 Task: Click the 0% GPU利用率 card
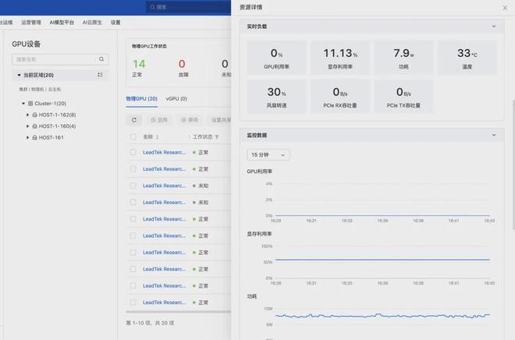tap(276, 58)
